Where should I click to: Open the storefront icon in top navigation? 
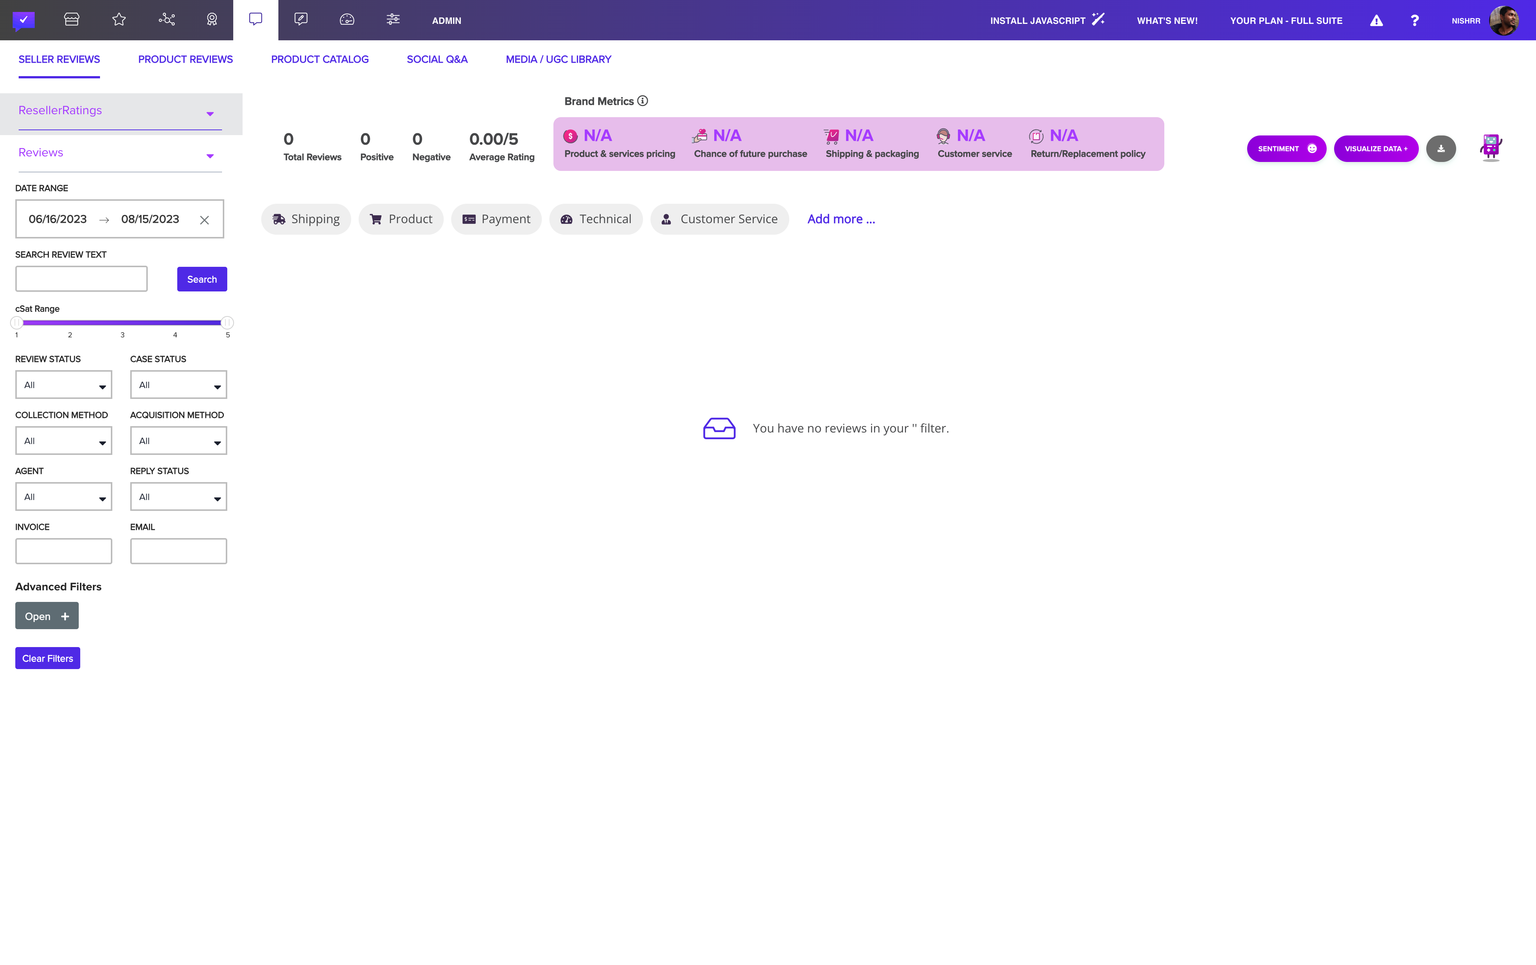[x=71, y=20]
